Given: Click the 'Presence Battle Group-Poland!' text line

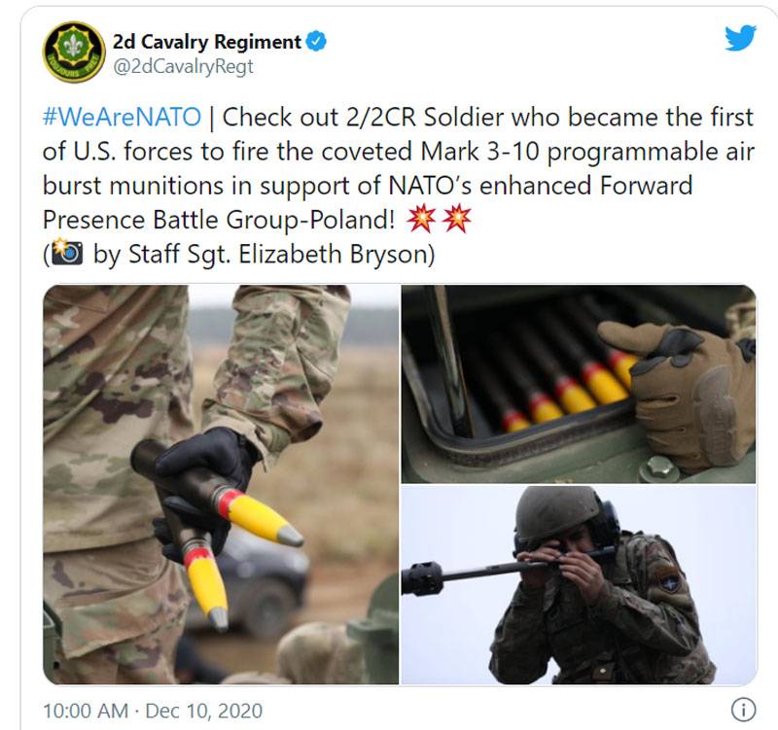Looking at the screenshot, I should point(219,220).
